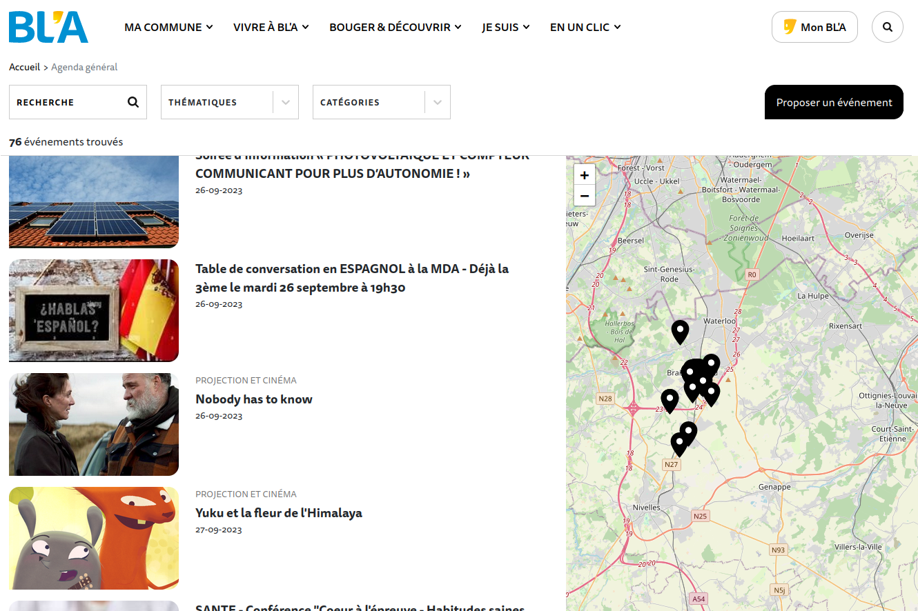The height and width of the screenshot is (611, 918).
Task: Expand the BOUGER & DÉCOUVRIR menu
Action: point(395,27)
